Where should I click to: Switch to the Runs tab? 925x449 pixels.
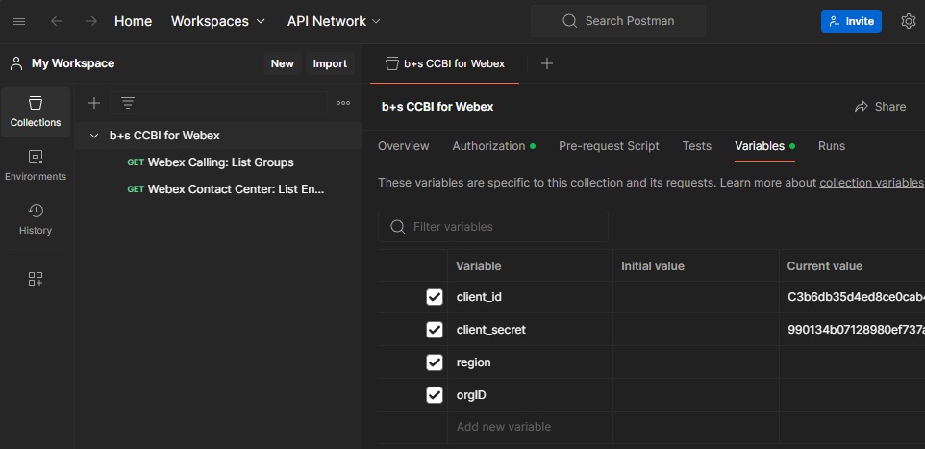coord(831,146)
